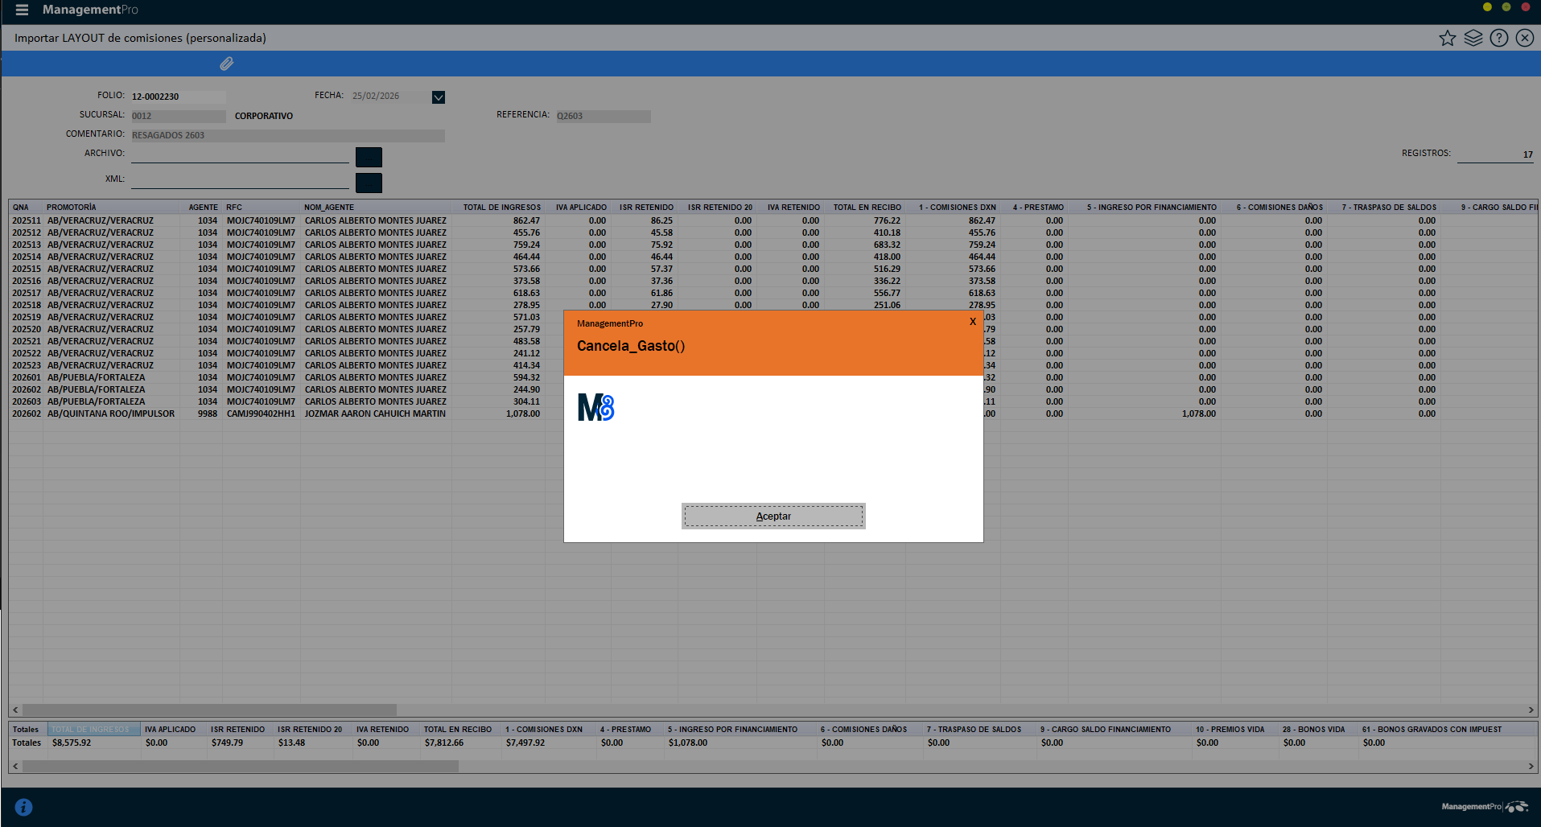Viewport: 1541px width, 827px height.
Task: Open the hamburger menu next to ManagementPro
Action: [22, 10]
